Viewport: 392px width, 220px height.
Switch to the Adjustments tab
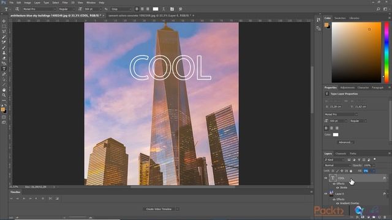coord(347,87)
